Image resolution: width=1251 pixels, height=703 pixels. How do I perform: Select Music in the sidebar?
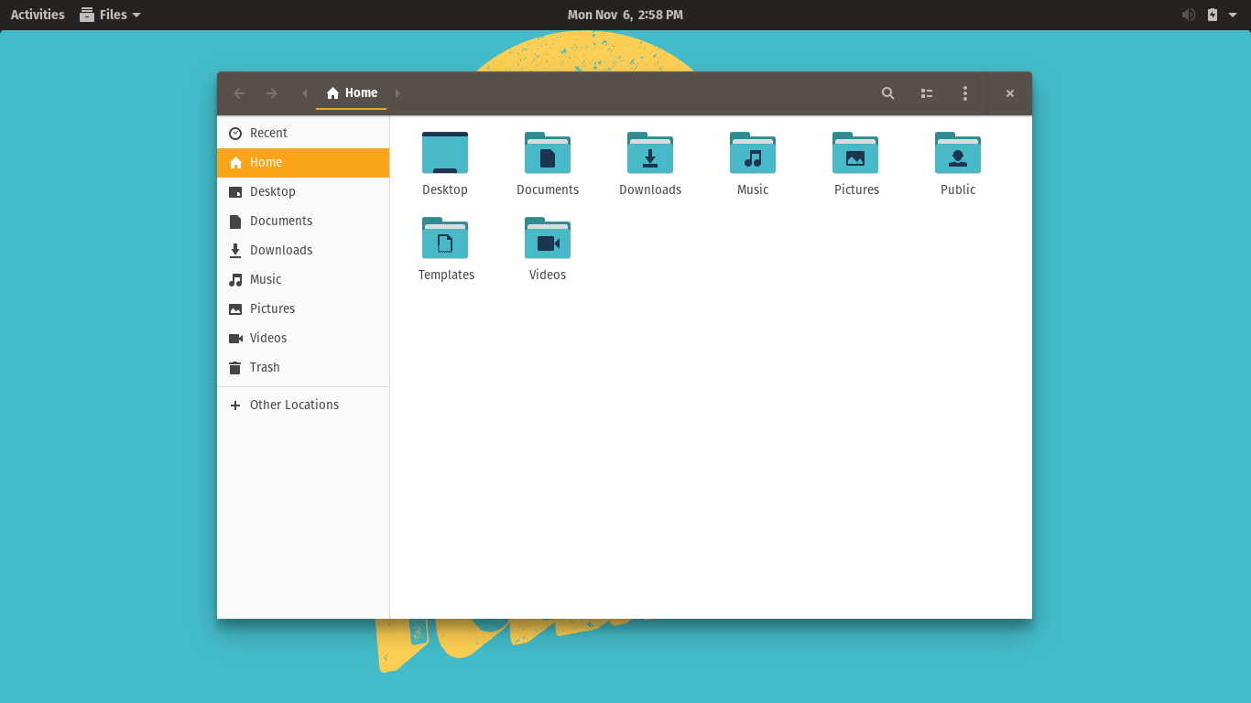[x=303, y=279]
